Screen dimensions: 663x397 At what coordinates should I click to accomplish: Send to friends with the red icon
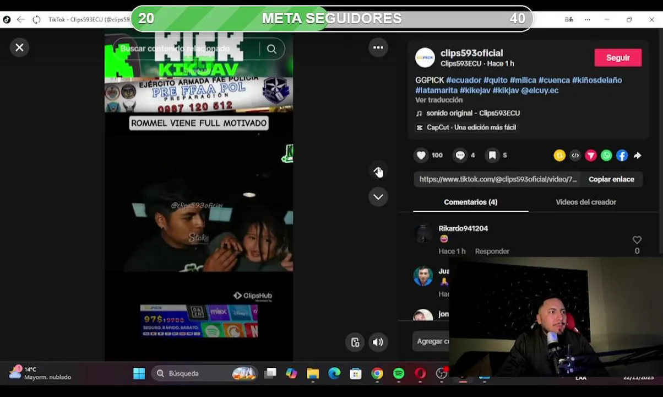pyautogui.click(x=591, y=155)
